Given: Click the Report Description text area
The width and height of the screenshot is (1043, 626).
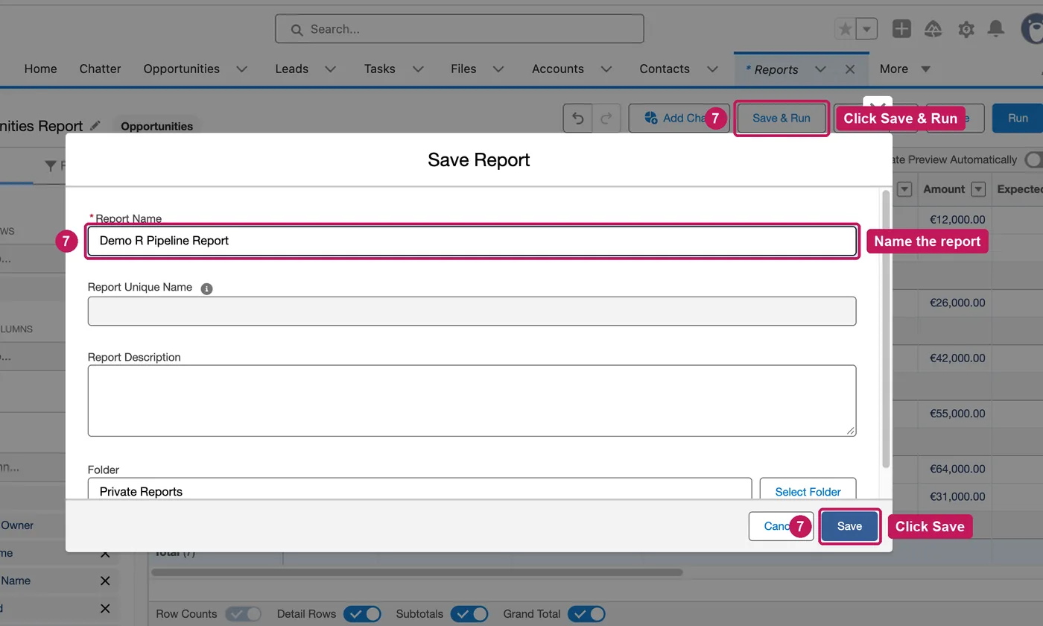Looking at the screenshot, I should [472, 400].
